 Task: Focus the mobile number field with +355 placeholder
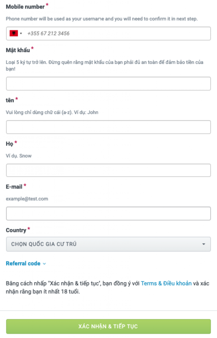[108, 33]
